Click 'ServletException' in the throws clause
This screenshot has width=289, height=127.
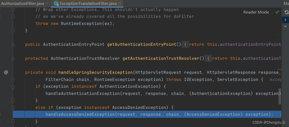click(238, 80)
